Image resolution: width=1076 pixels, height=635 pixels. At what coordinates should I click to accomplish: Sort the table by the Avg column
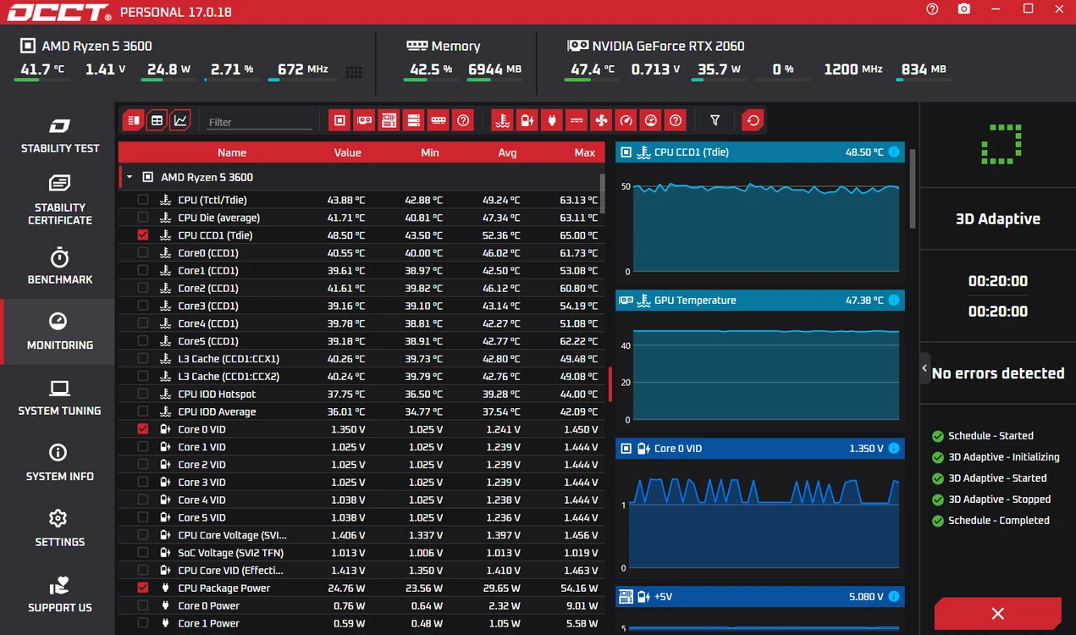coord(507,152)
